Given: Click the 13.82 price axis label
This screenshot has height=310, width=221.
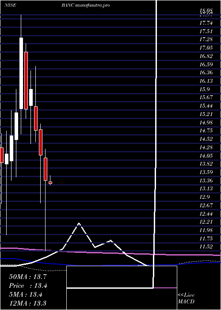Looking at the screenshot, I should [206, 164].
